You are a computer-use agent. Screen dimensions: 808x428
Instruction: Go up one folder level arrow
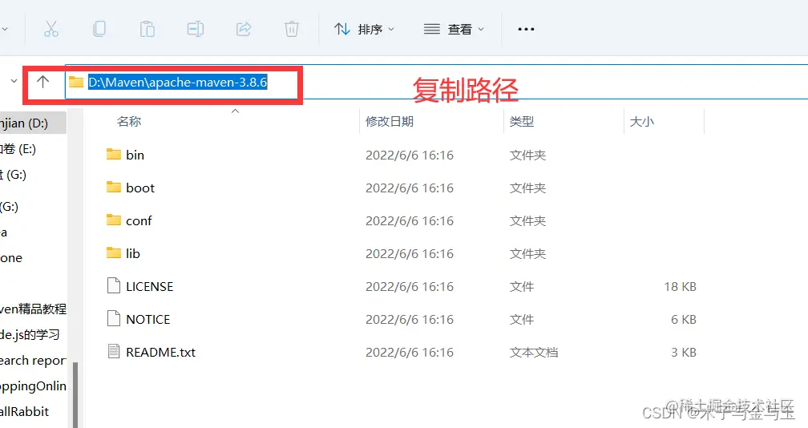pos(42,82)
